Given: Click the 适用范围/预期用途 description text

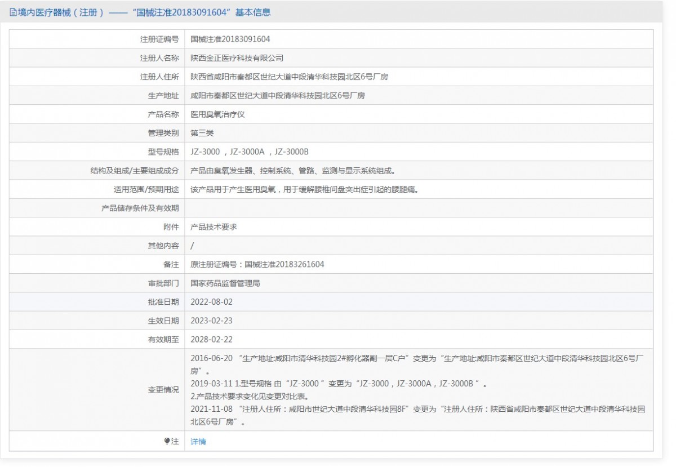Looking at the screenshot, I should [x=304, y=189].
